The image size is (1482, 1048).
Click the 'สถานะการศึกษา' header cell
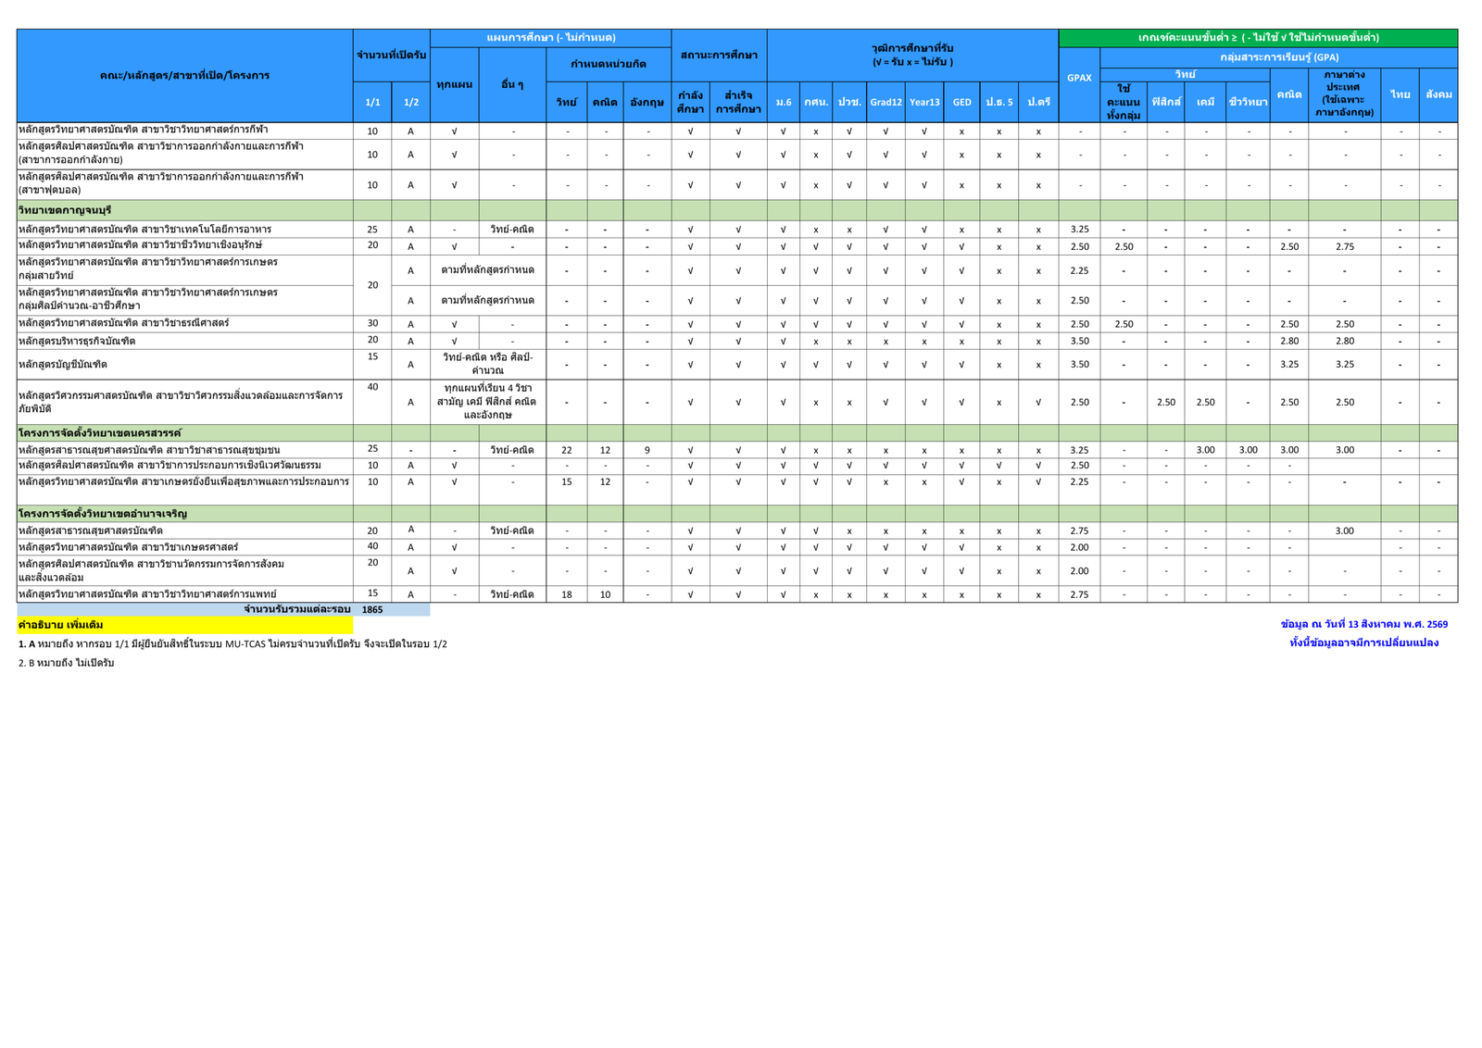[x=719, y=55]
